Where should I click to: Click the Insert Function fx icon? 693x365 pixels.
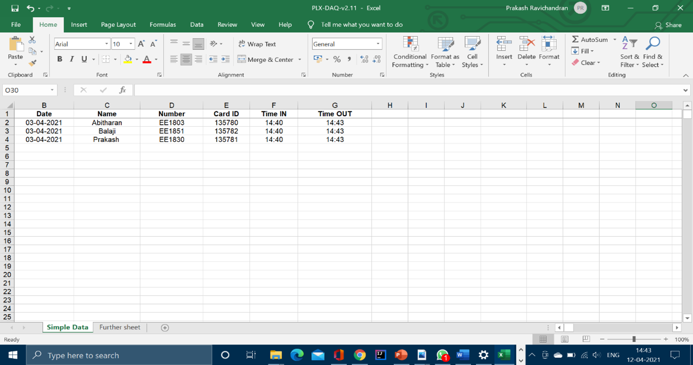[122, 90]
